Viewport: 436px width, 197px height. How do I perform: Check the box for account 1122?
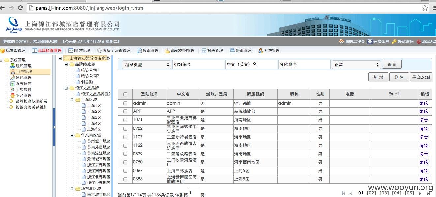tap(125, 145)
